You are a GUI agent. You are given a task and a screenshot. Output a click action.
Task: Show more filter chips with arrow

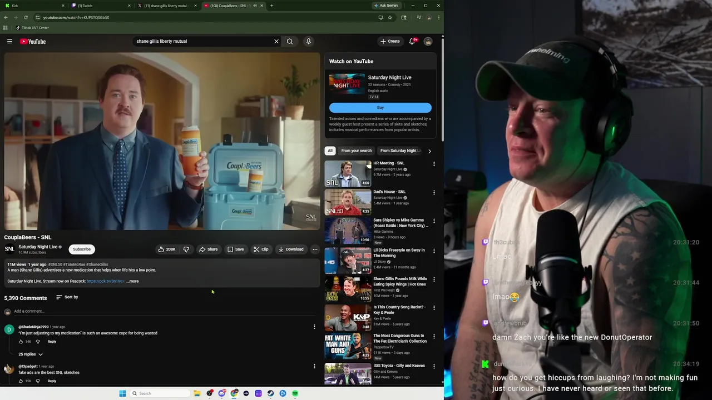429,151
